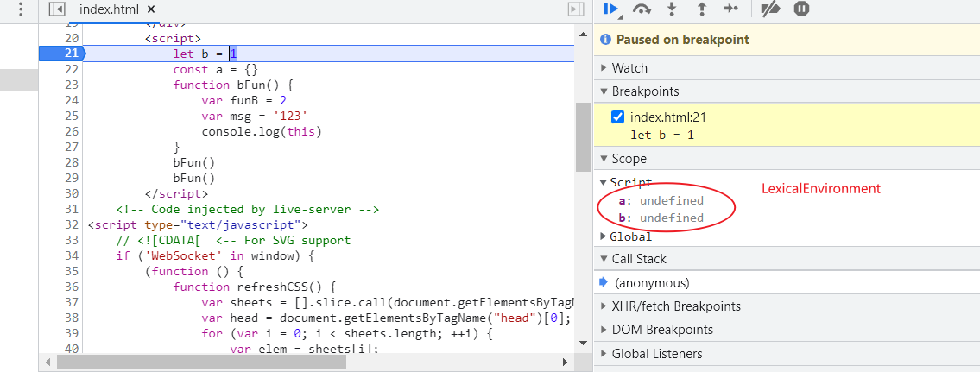980x372 pixels.
Task: Expand the Global scope tree
Action: pyautogui.click(x=604, y=236)
